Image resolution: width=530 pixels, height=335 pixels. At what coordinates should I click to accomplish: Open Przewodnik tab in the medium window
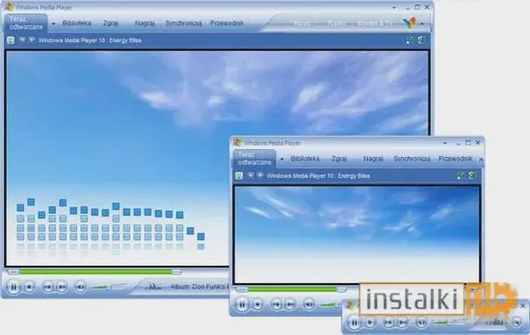coord(456,159)
